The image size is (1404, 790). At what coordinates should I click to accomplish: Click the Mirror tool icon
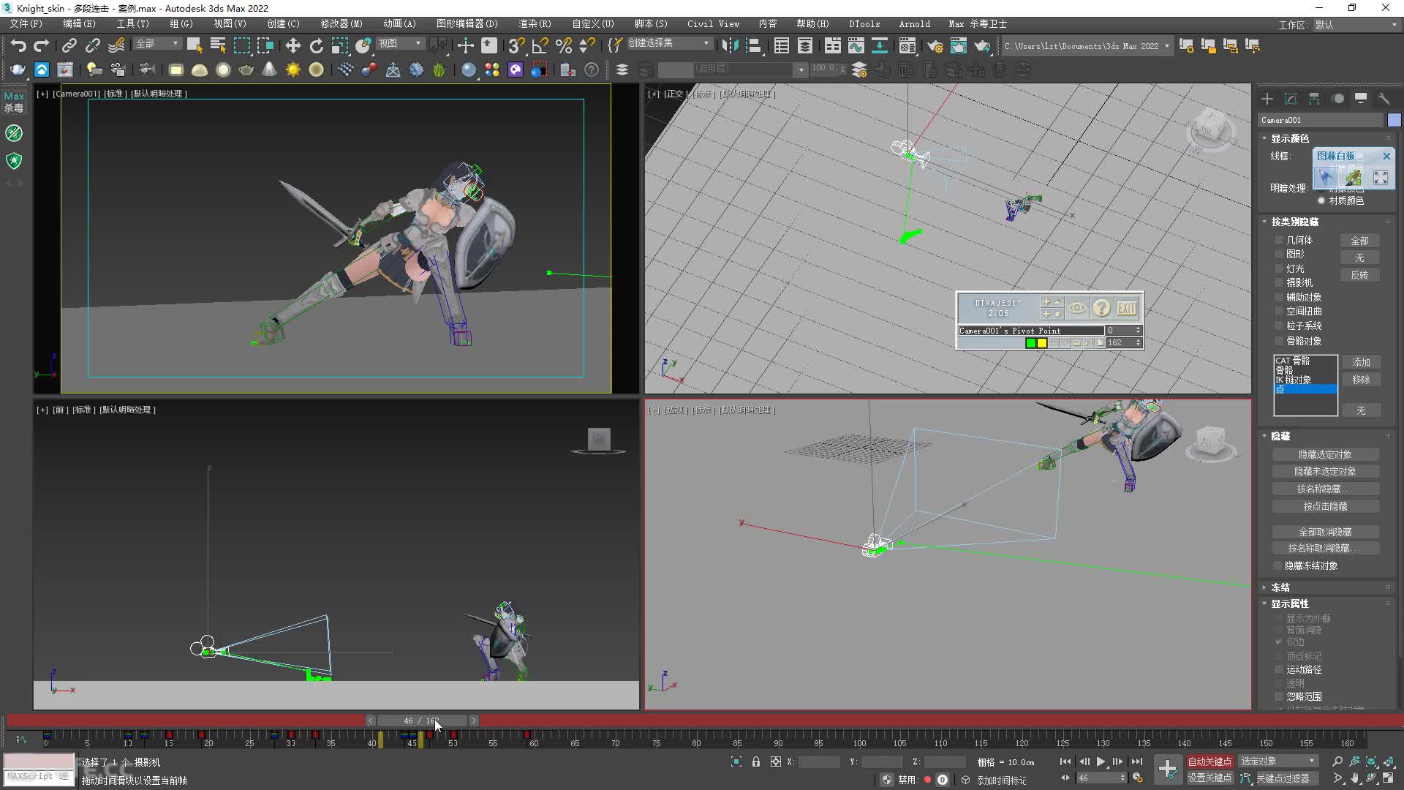coord(729,45)
